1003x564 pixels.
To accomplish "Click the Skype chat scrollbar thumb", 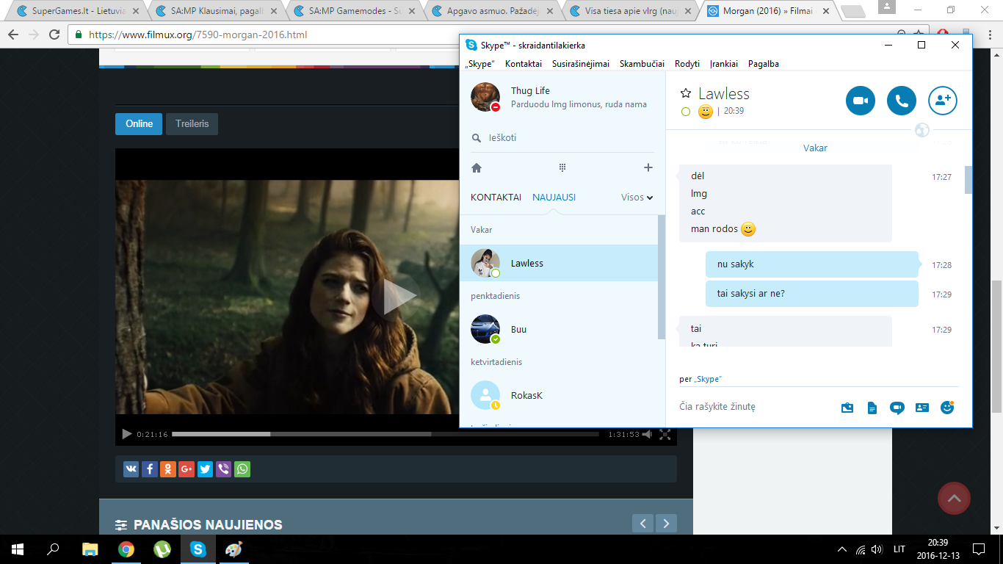I will [968, 180].
